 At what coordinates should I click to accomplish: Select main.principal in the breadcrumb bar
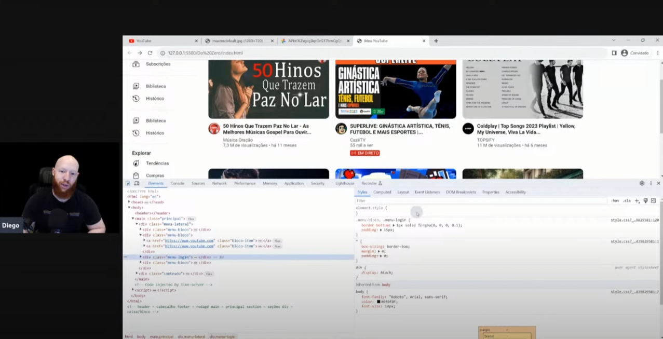[162, 336]
